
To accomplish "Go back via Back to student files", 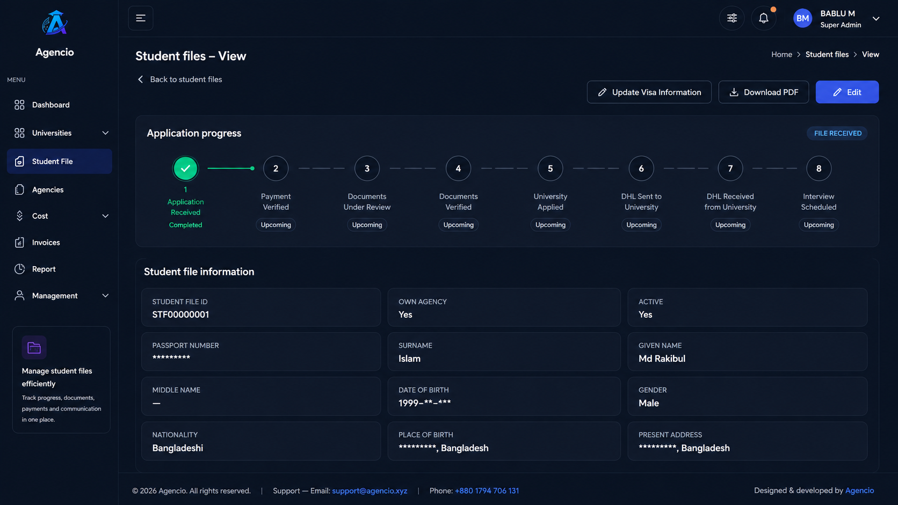I will pyautogui.click(x=179, y=79).
